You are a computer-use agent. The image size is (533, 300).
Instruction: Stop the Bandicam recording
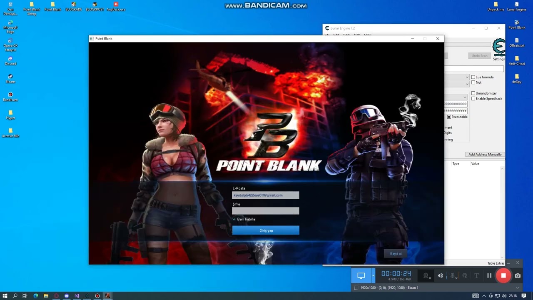click(x=503, y=275)
